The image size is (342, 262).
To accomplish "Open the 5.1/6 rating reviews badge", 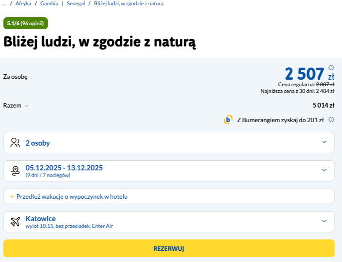I will (x=25, y=23).
